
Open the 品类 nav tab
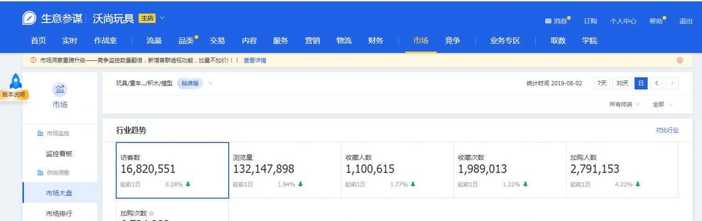click(x=186, y=41)
